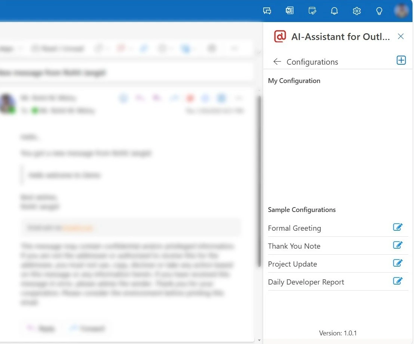
Task: Click the Reply button under the email
Action: (x=41, y=328)
